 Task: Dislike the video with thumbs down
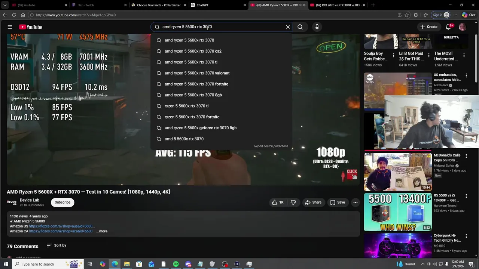pos(293,202)
